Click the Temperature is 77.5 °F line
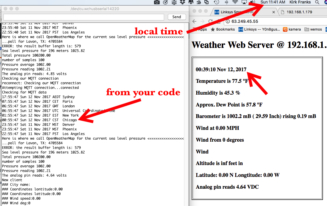This screenshot has width=327, height=206. point(222,81)
